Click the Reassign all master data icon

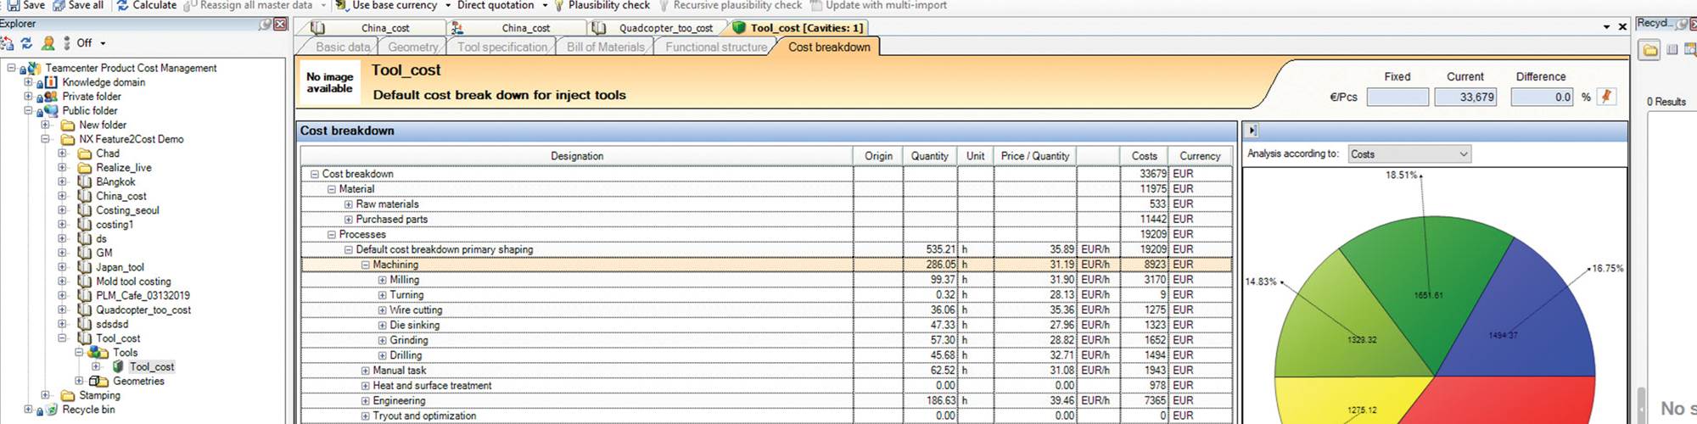(190, 5)
